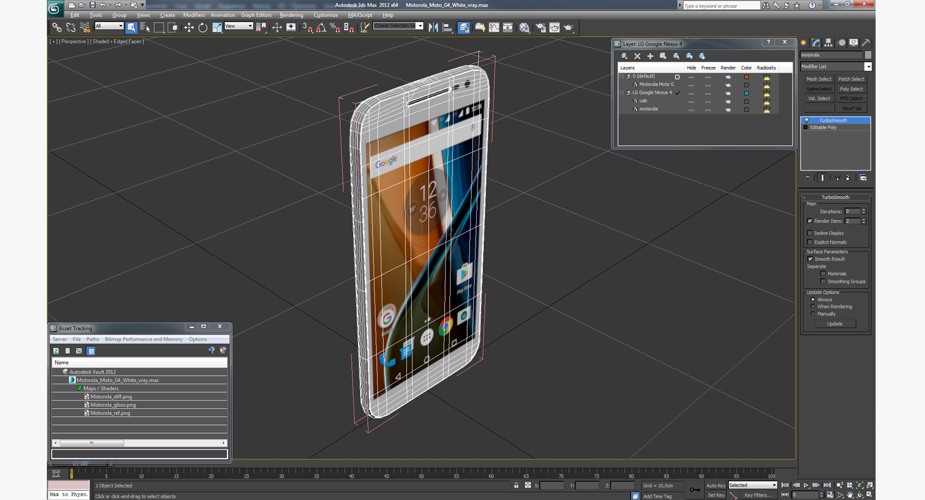
Task: Toggle the 3D Snaps button
Action: click(x=307, y=27)
